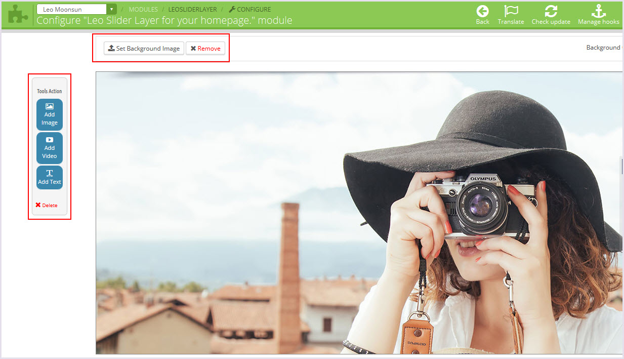Click the slide preview photo of woman

(x=359, y=213)
